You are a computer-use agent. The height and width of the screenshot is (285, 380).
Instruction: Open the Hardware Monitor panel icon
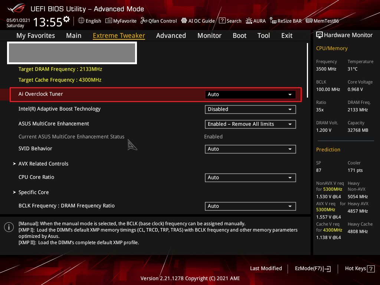320,35
